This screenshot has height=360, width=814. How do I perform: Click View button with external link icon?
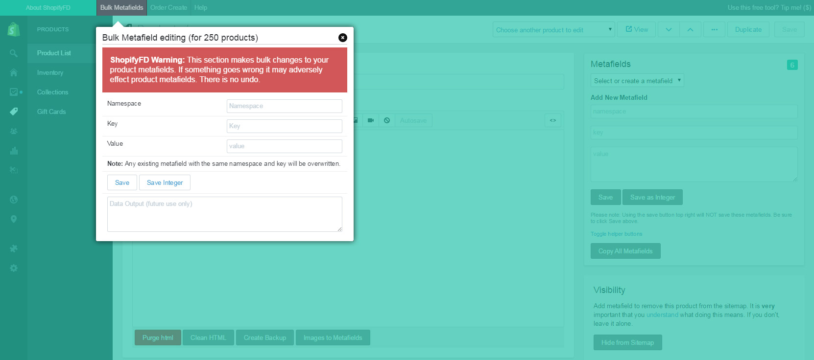pos(637,29)
